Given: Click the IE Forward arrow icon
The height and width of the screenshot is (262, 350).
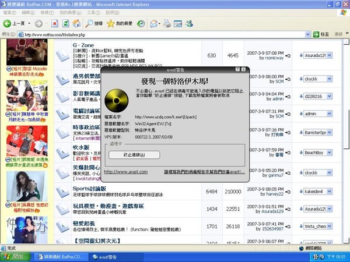Looking at the screenshot, I should click(x=38, y=23).
